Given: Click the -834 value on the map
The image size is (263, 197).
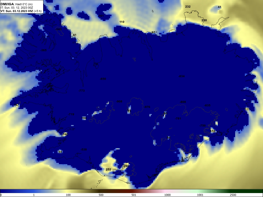Looking at the screenshot, I should point(181,76).
